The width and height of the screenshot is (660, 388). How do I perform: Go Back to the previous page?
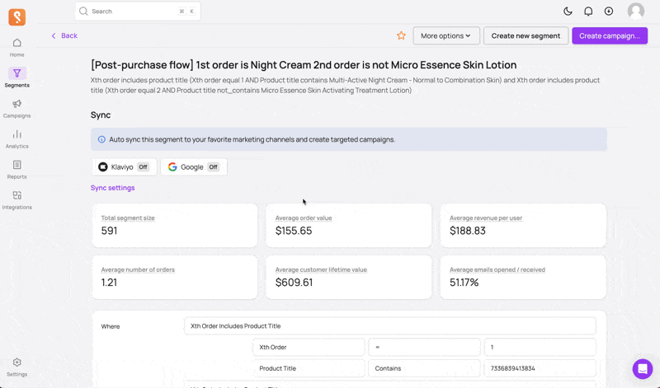[64, 35]
